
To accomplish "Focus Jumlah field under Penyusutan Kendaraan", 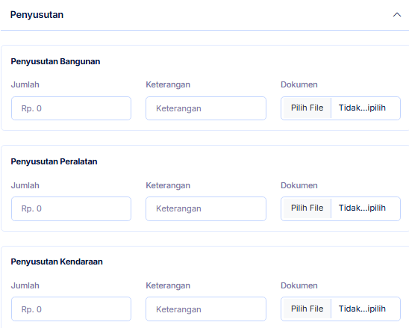I will (x=71, y=309).
